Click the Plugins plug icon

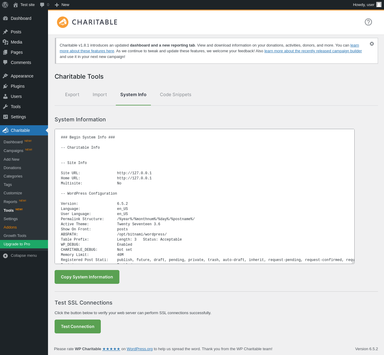(5, 86)
